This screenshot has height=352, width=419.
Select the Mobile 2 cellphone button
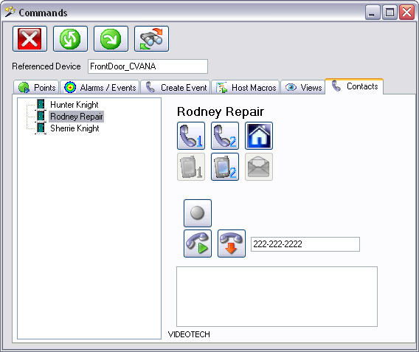225,167
